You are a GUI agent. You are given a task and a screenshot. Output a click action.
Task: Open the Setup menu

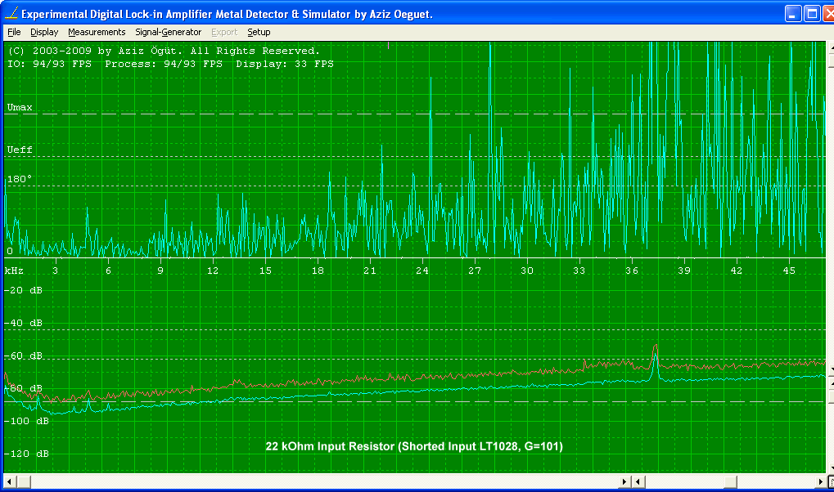259,32
